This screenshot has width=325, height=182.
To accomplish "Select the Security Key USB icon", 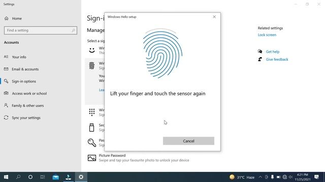I will click(x=91, y=127).
